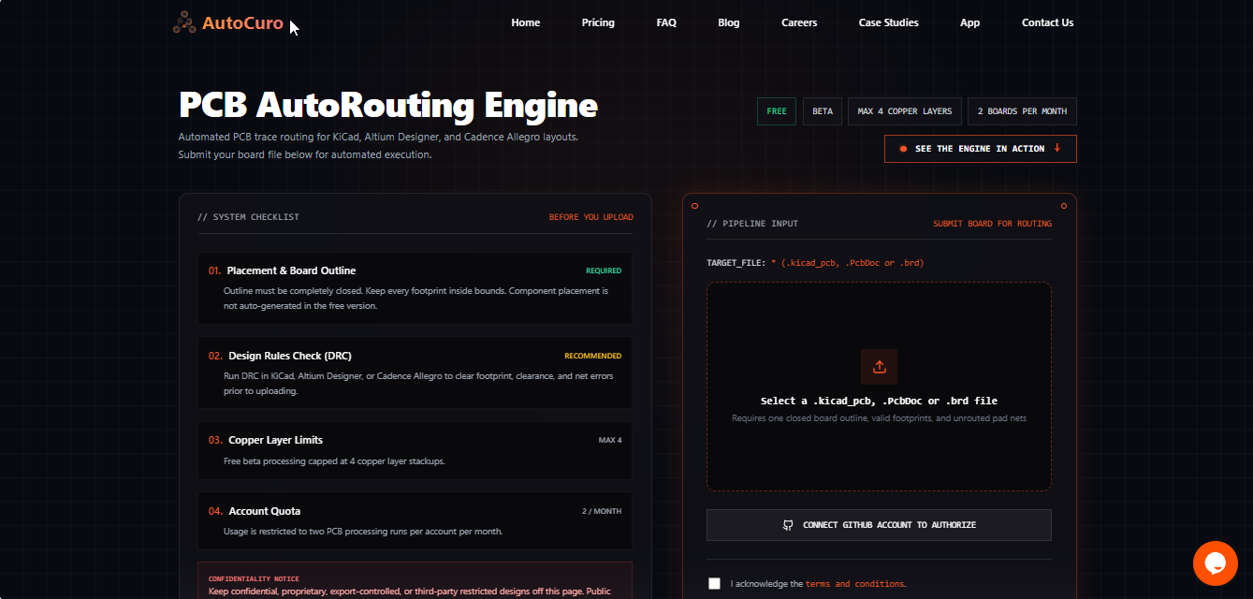Click the 2 / MONTH tag

(x=602, y=511)
